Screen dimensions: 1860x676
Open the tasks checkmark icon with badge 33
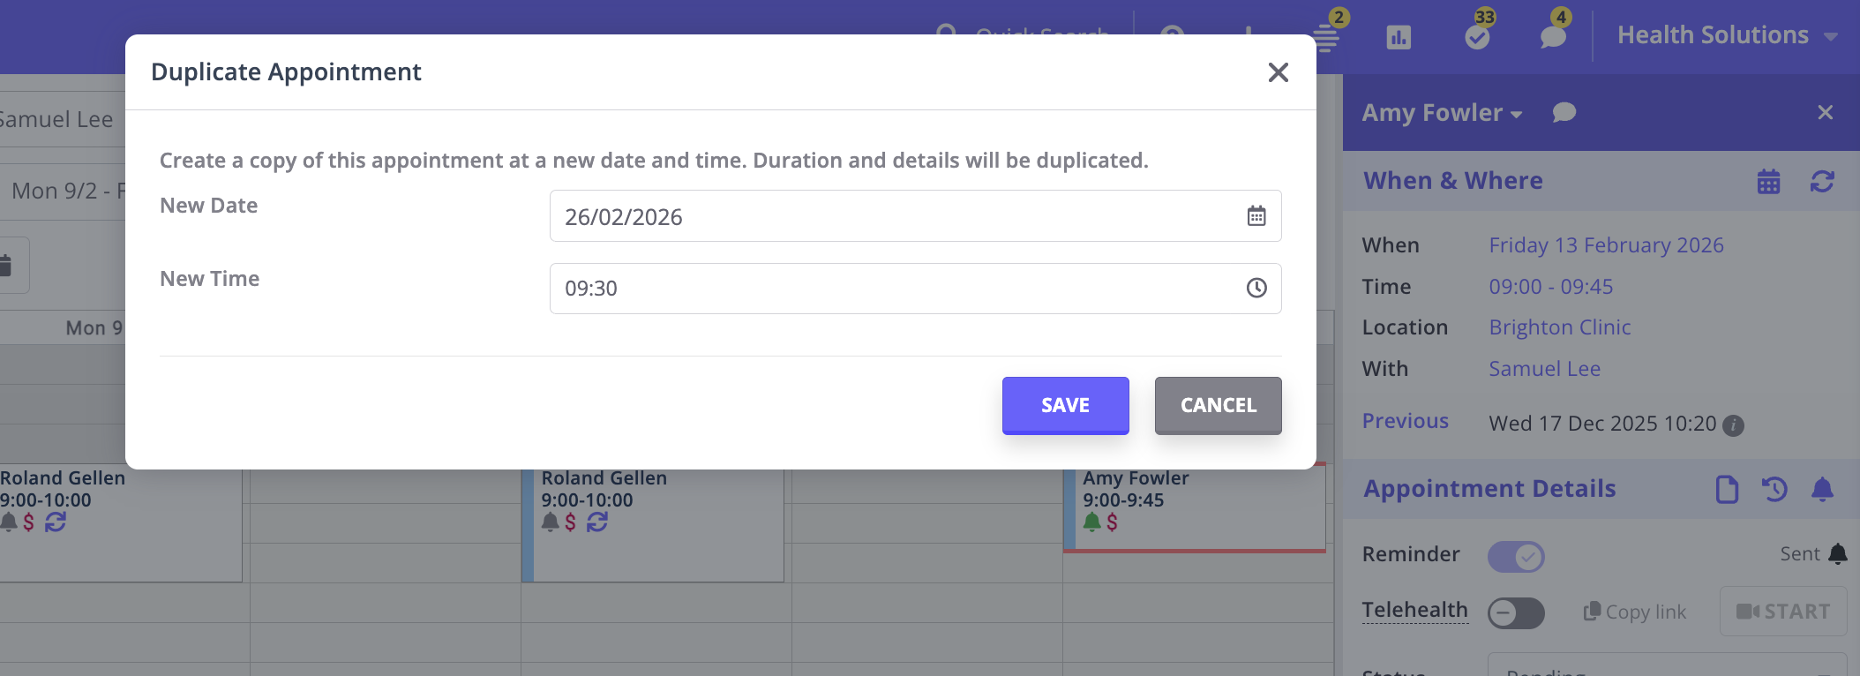tap(1477, 37)
